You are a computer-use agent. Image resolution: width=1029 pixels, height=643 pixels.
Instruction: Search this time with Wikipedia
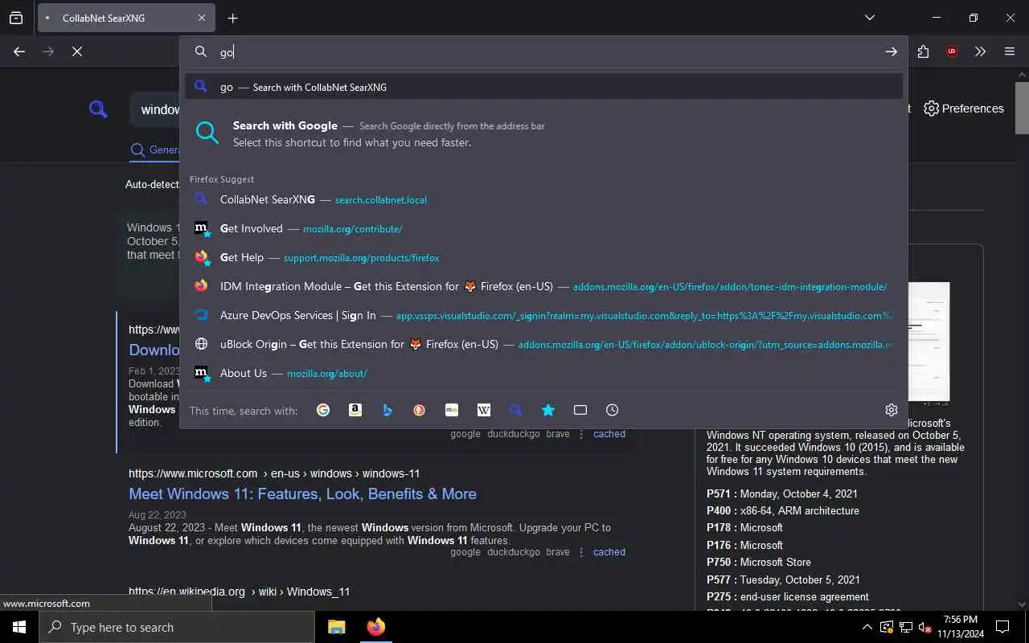(484, 410)
